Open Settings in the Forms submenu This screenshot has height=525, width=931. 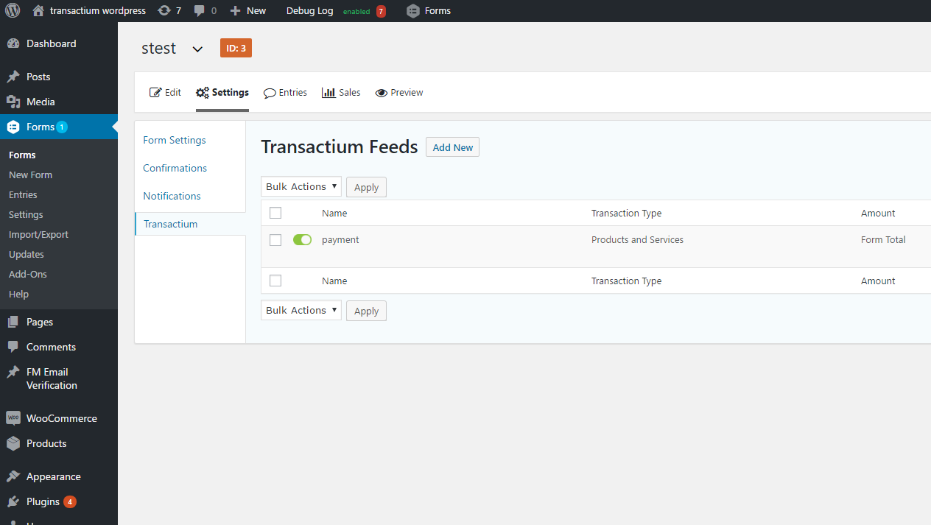(26, 214)
